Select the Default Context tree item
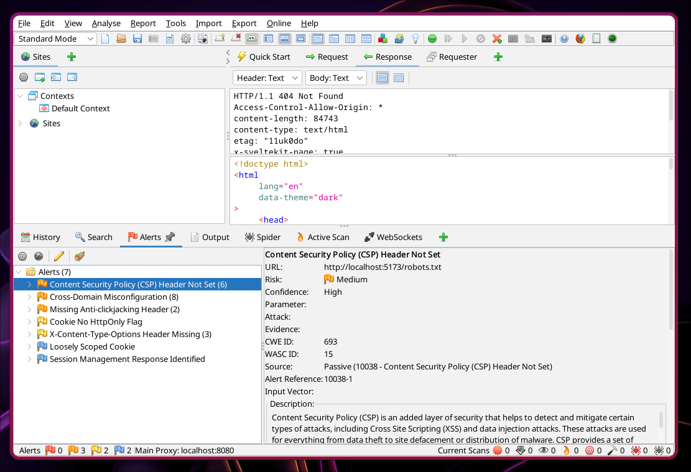This screenshot has height=472, width=691. (80, 108)
